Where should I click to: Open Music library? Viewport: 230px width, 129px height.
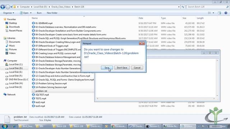coord(12,46)
